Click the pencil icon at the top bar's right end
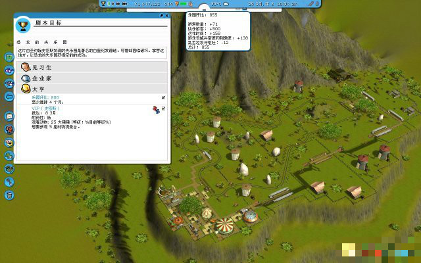 [310, 4]
